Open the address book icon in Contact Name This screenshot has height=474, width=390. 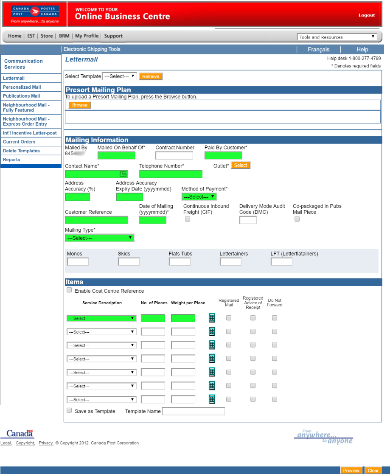(x=123, y=174)
